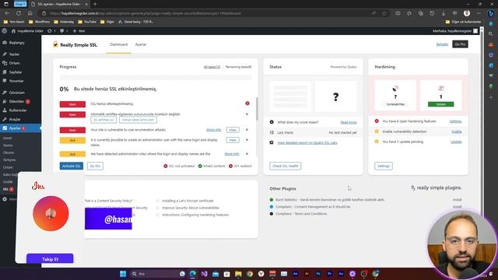Screen dimensions: 498x280
Task: Open the Araçlar tools menu item
Action: point(15,119)
